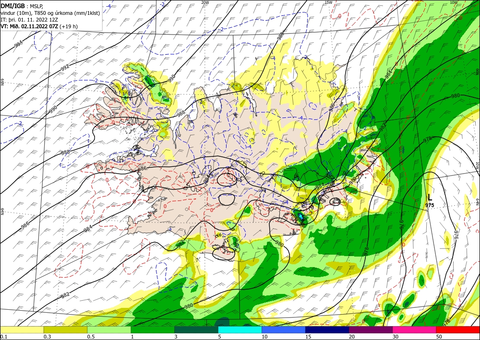Image resolution: width=480 pixels, height=340 pixels.
Task: Click the '10W' longitude label at top edge
Action: coord(454,2)
